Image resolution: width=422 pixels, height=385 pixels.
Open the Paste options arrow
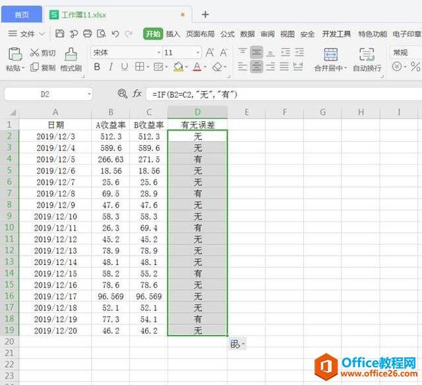[x=23, y=68]
